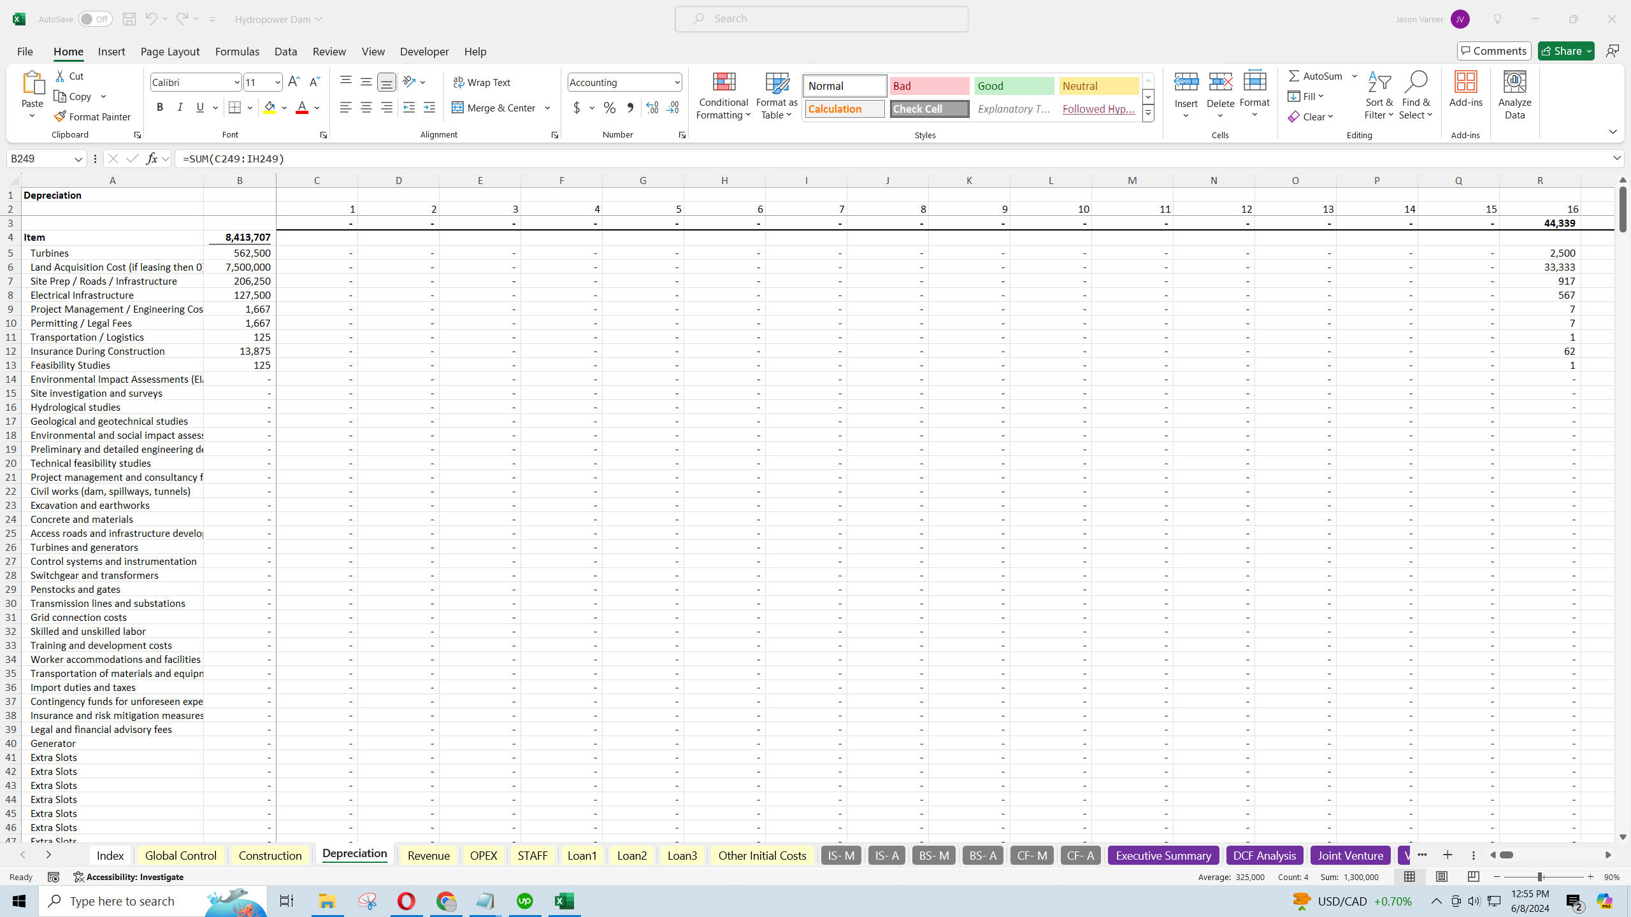
Task: Click the Fill Color bucket
Action: [x=269, y=108]
